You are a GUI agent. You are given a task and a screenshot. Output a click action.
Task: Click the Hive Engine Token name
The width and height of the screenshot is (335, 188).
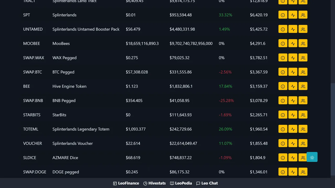[69, 86]
